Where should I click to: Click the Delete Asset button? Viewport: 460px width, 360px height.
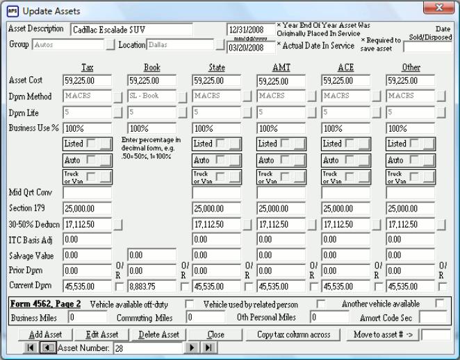158,334
